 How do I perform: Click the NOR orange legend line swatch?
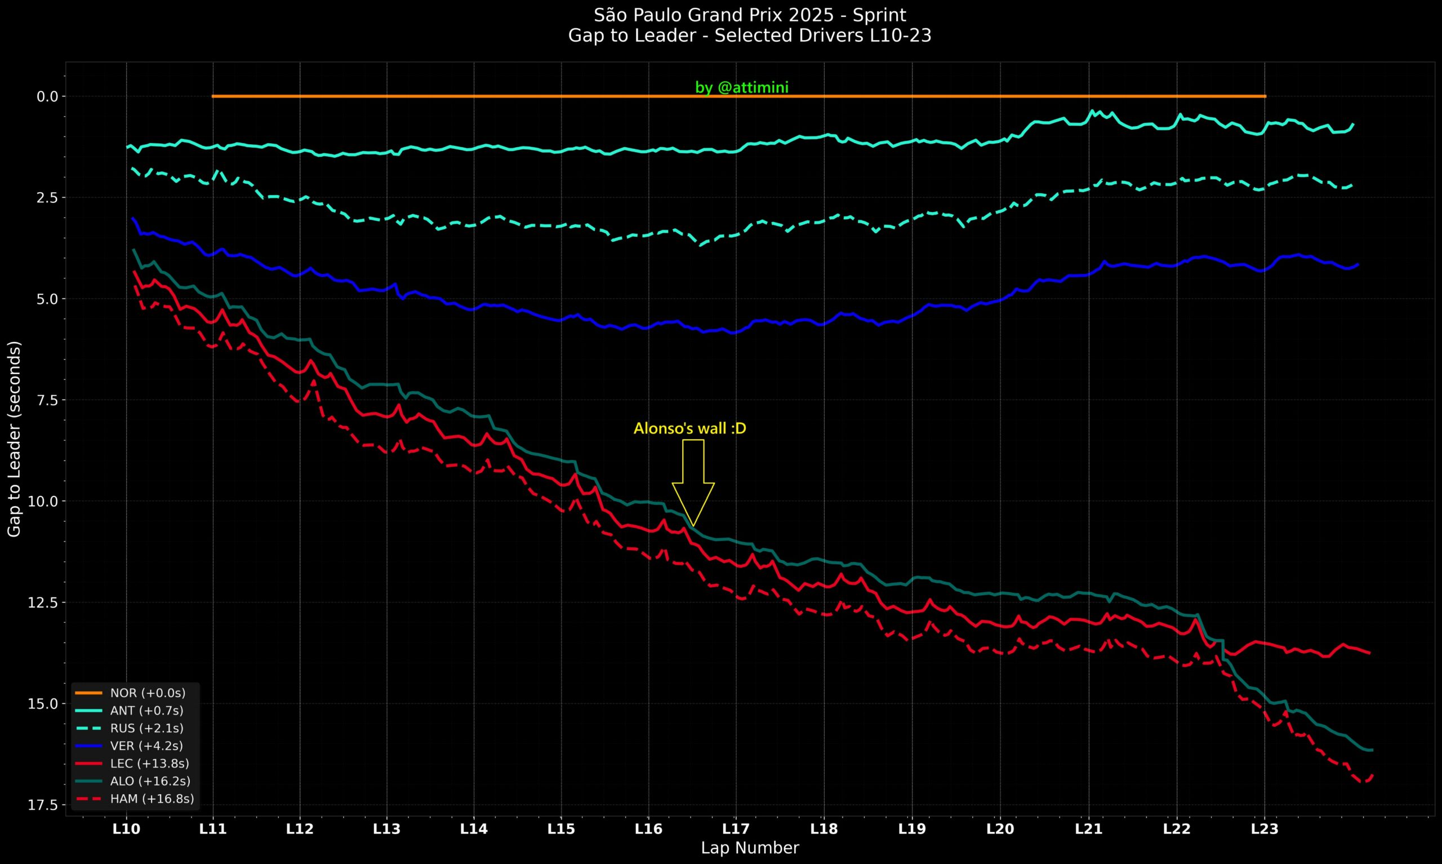pyautogui.click(x=88, y=693)
